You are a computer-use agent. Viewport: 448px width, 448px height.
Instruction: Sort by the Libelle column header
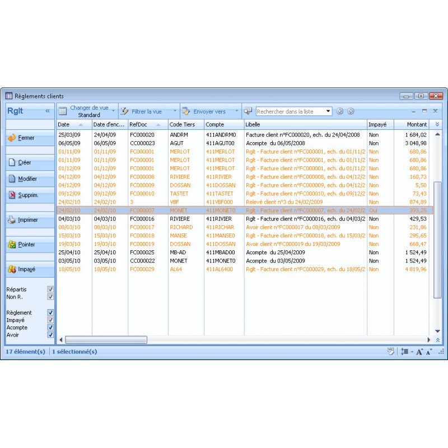pos(305,124)
